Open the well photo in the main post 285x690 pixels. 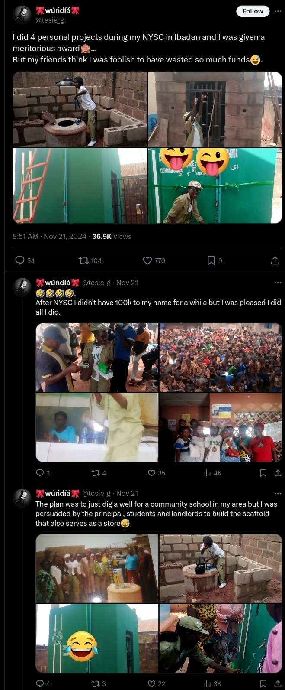point(80,109)
